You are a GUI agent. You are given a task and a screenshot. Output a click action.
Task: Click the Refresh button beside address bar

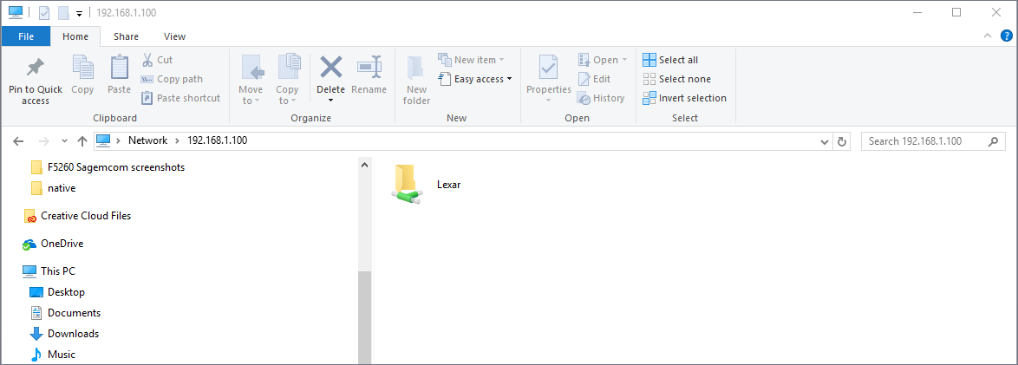(841, 140)
